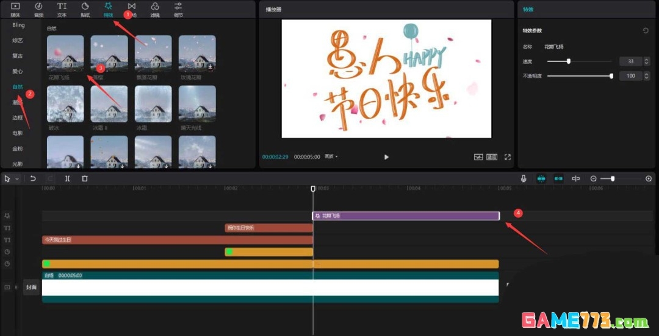Open the 媒体 (Media) tab
The height and width of the screenshot is (336, 659).
(x=15, y=10)
